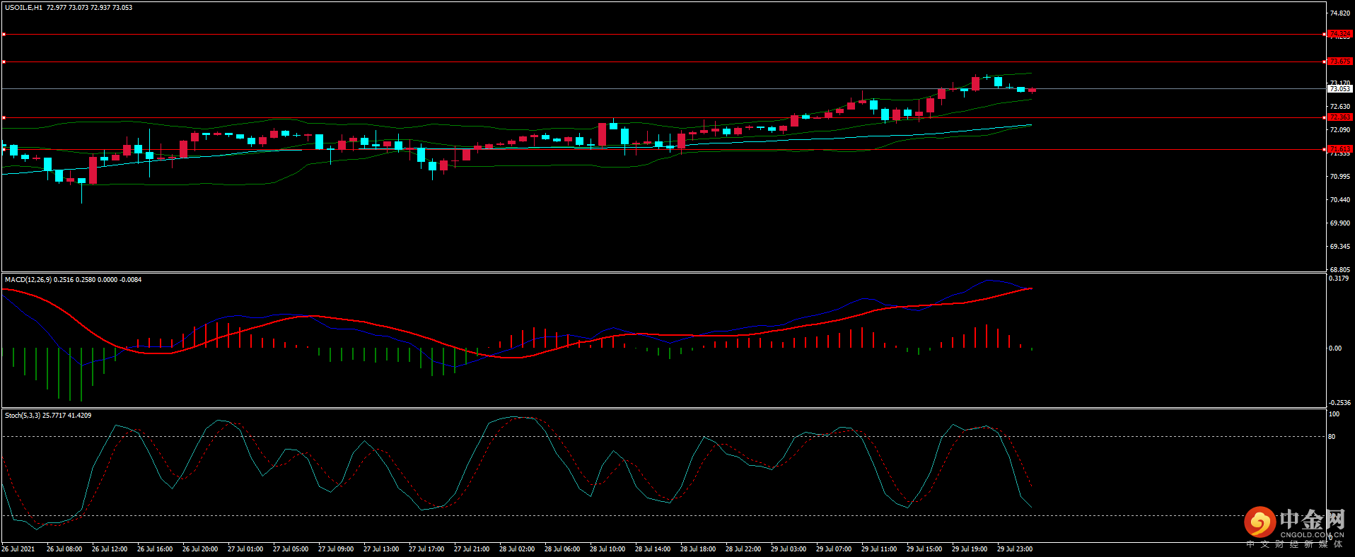Viewport: 1355px width, 557px height.
Task: Click the 27 Jul 09:00 time label
Action: point(335,549)
